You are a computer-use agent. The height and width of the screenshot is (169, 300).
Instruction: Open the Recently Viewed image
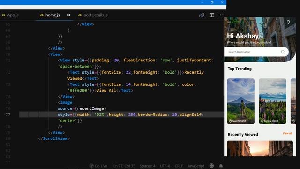coord(260,149)
